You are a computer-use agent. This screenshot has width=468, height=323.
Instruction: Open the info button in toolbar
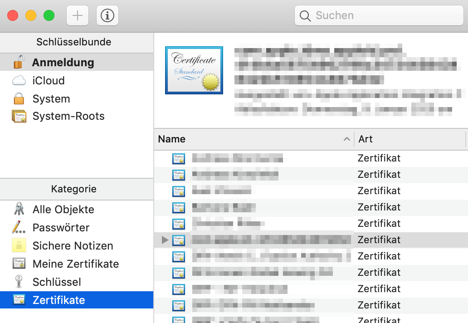(x=107, y=15)
